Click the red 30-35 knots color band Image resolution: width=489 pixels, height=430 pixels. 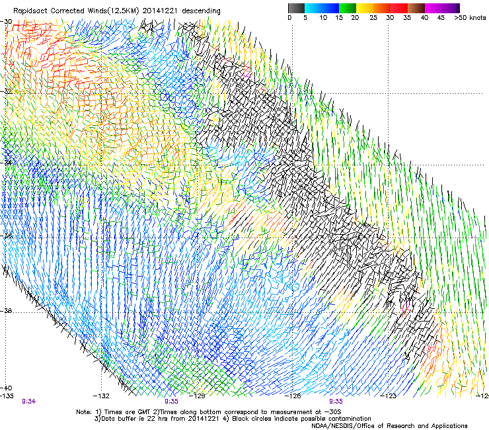coord(399,8)
